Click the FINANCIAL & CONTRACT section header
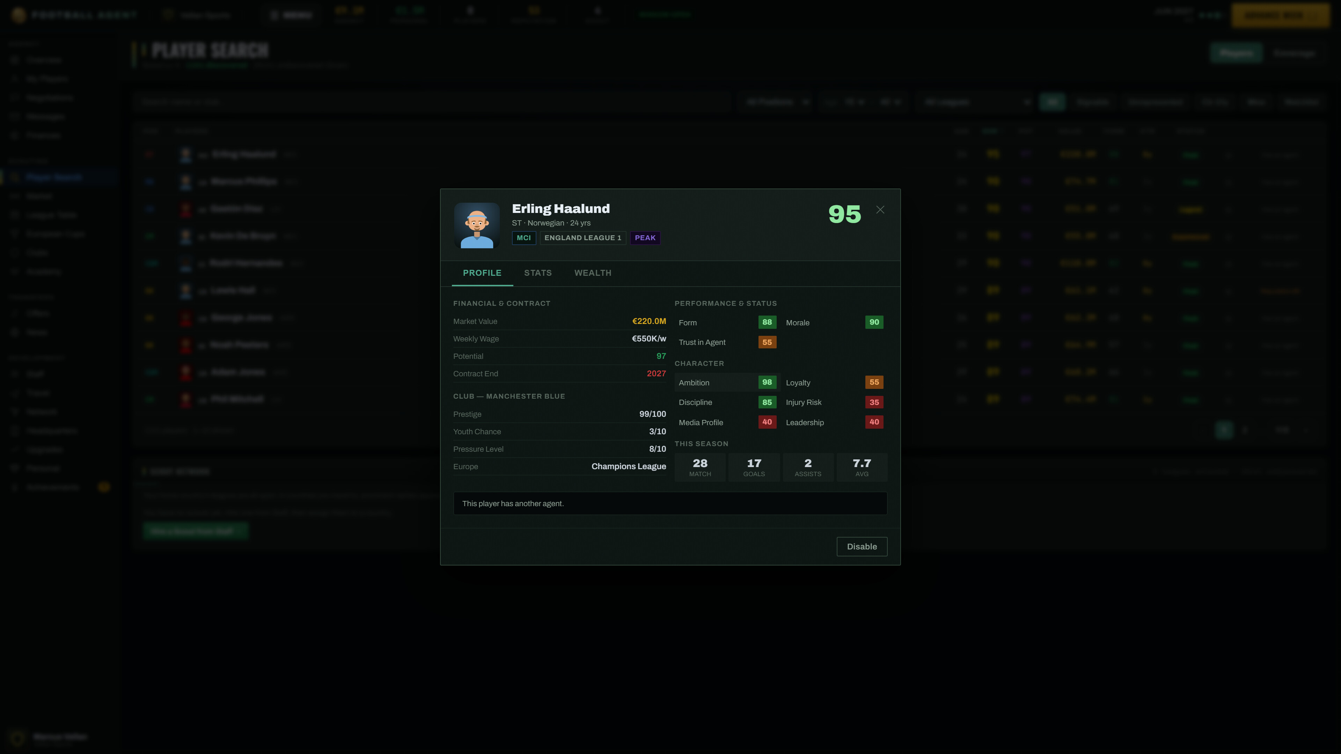1341x754 pixels. click(x=501, y=303)
